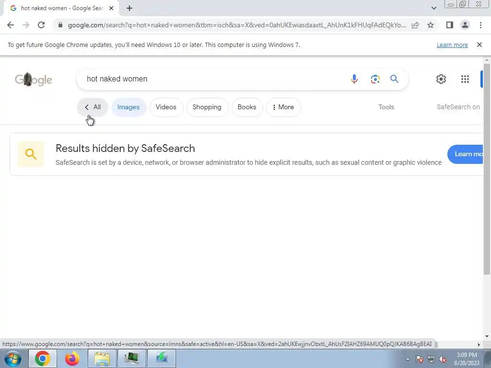Open Firefox from the taskbar
The width and height of the screenshot is (491, 368).
(72, 358)
